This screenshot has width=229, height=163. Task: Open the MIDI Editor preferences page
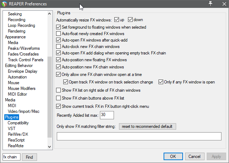18,94
